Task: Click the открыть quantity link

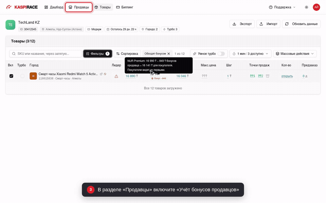Action: (287, 76)
